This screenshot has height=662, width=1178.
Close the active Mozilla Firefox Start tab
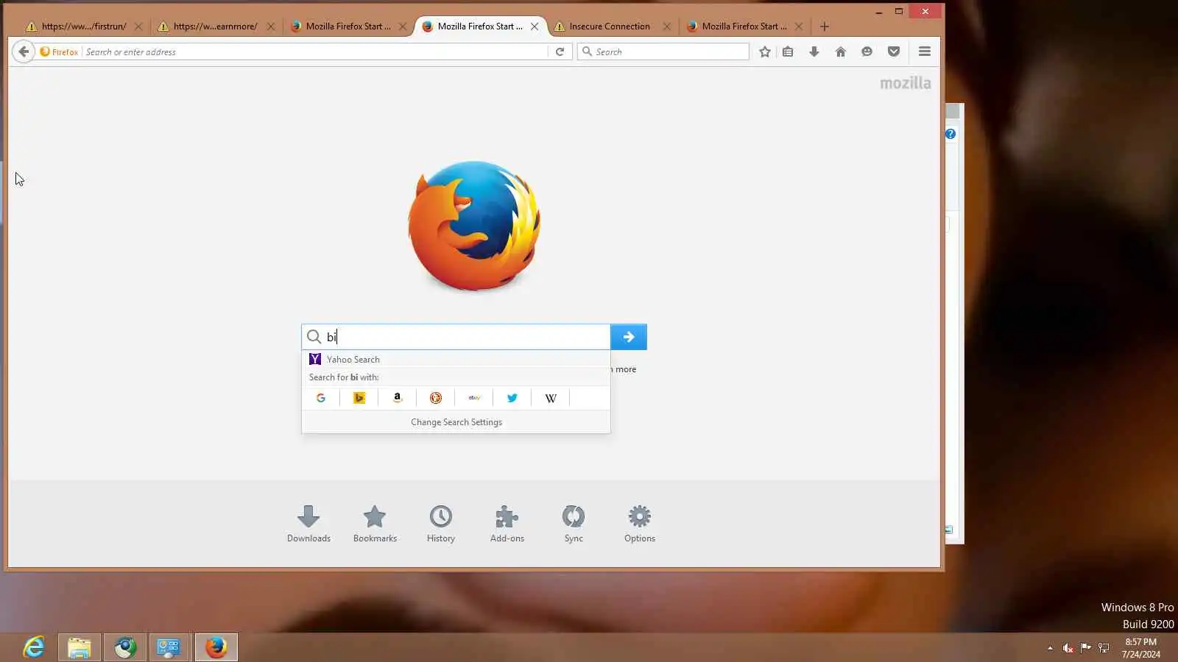[x=535, y=26]
